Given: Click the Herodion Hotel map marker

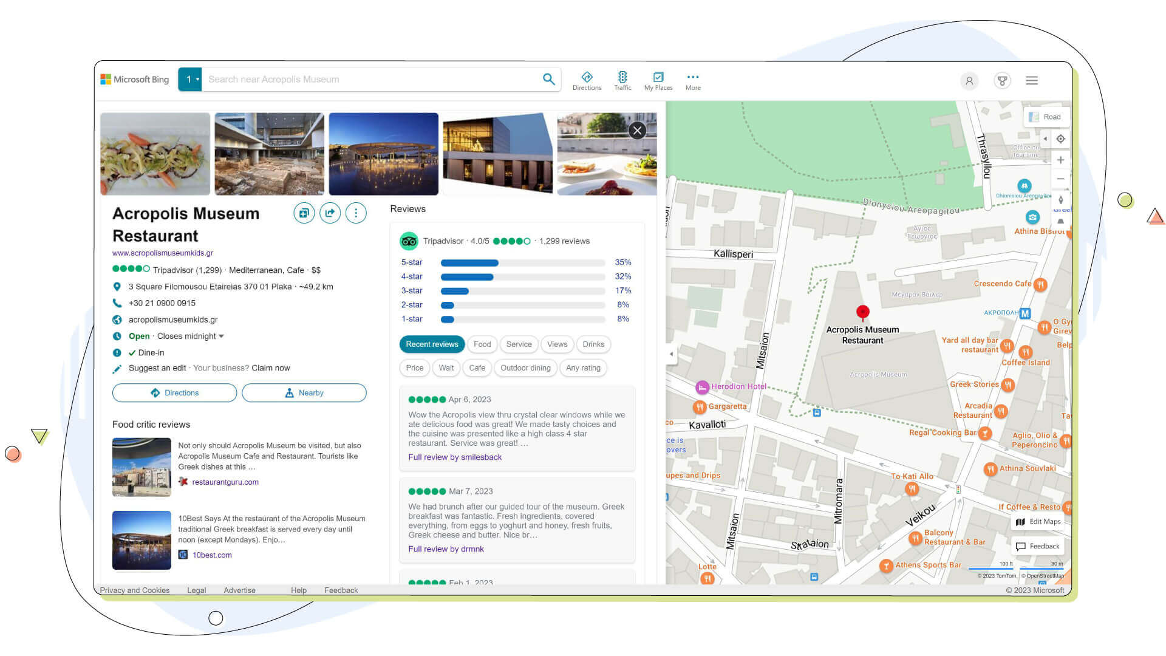Looking at the screenshot, I should click(702, 387).
